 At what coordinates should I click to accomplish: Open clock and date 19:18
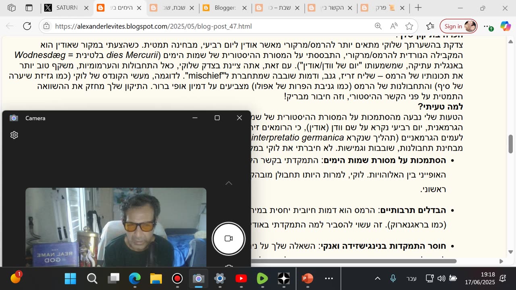[x=480, y=278]
